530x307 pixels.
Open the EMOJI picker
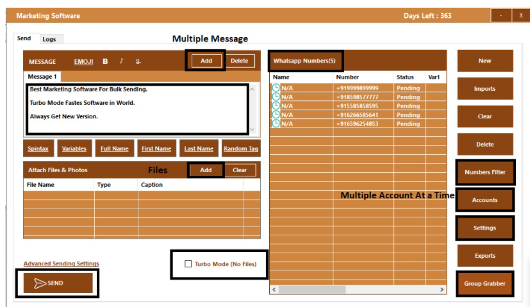83,61
